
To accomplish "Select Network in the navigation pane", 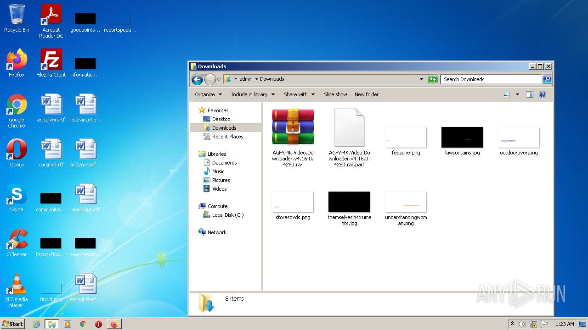I will click(x=217, y=232).
